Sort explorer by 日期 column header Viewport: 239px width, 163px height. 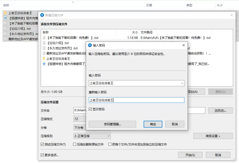point(149,5)
